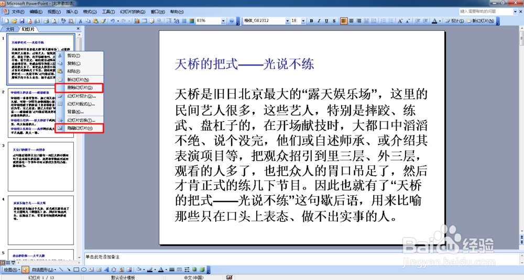The height and width of the screenshot is (280, 524).
Task: Expand the Fill Color dropdown arrow
Action: (x=144, y=270)
